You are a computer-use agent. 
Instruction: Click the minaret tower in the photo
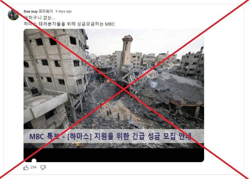pos(127,50)
